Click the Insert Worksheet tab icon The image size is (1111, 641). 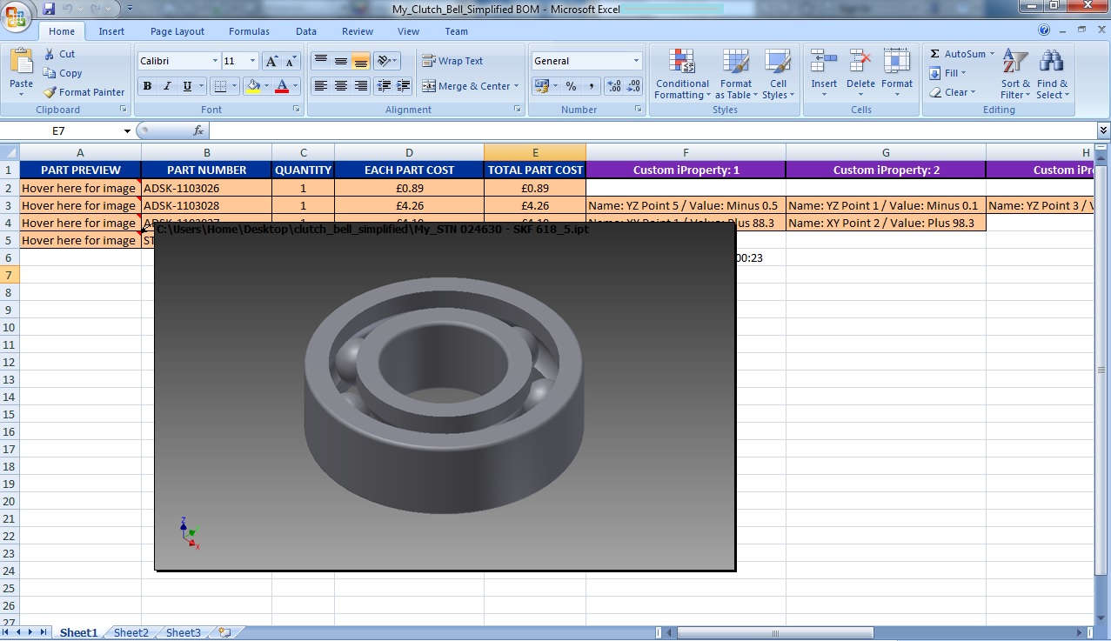coord(224,633)
